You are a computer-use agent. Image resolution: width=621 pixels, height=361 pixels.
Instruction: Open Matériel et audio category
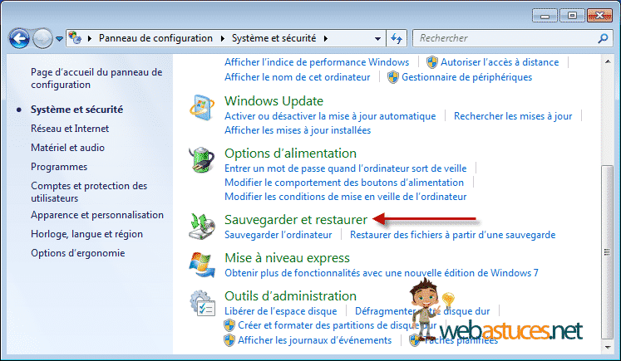coord(67,148)
